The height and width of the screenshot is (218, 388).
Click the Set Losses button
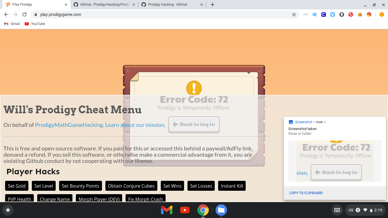(201, 186)
